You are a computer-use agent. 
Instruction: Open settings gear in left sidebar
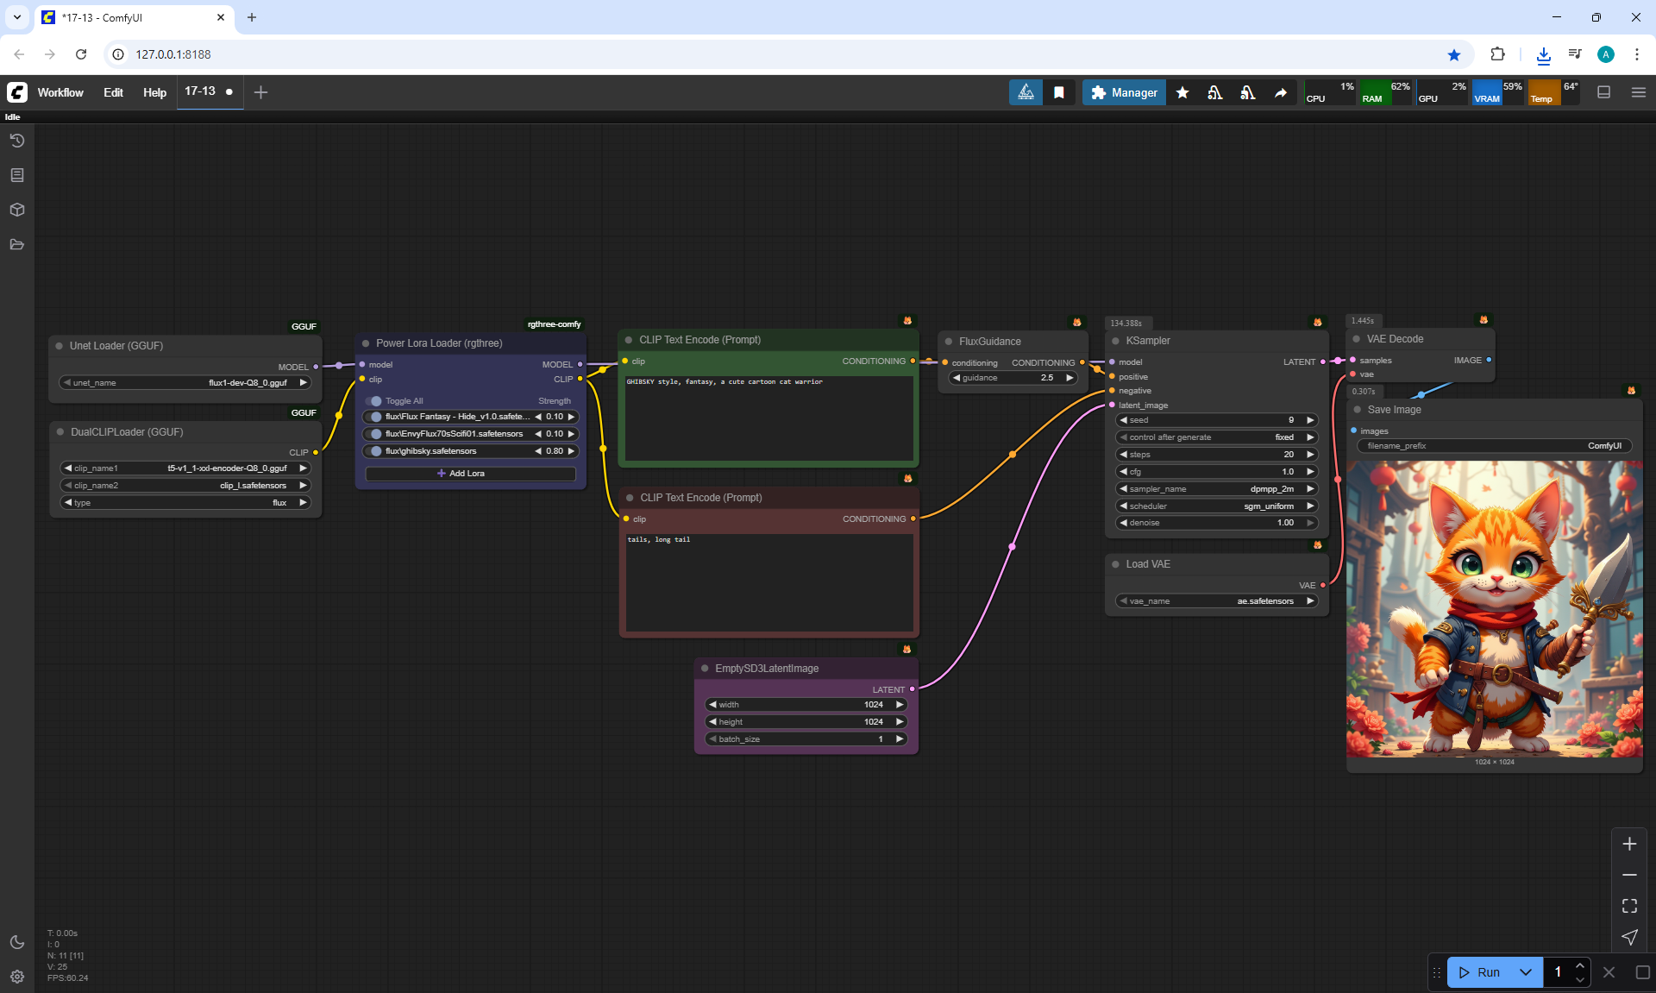[17, 977]
